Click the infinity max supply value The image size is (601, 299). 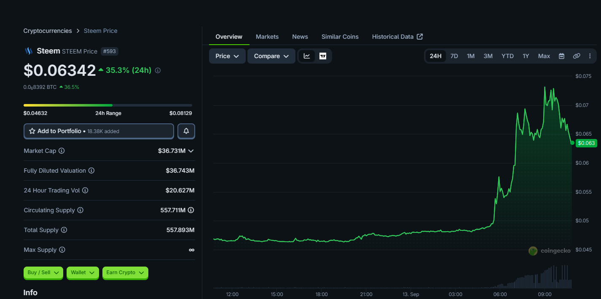click(x=192, y=250)
